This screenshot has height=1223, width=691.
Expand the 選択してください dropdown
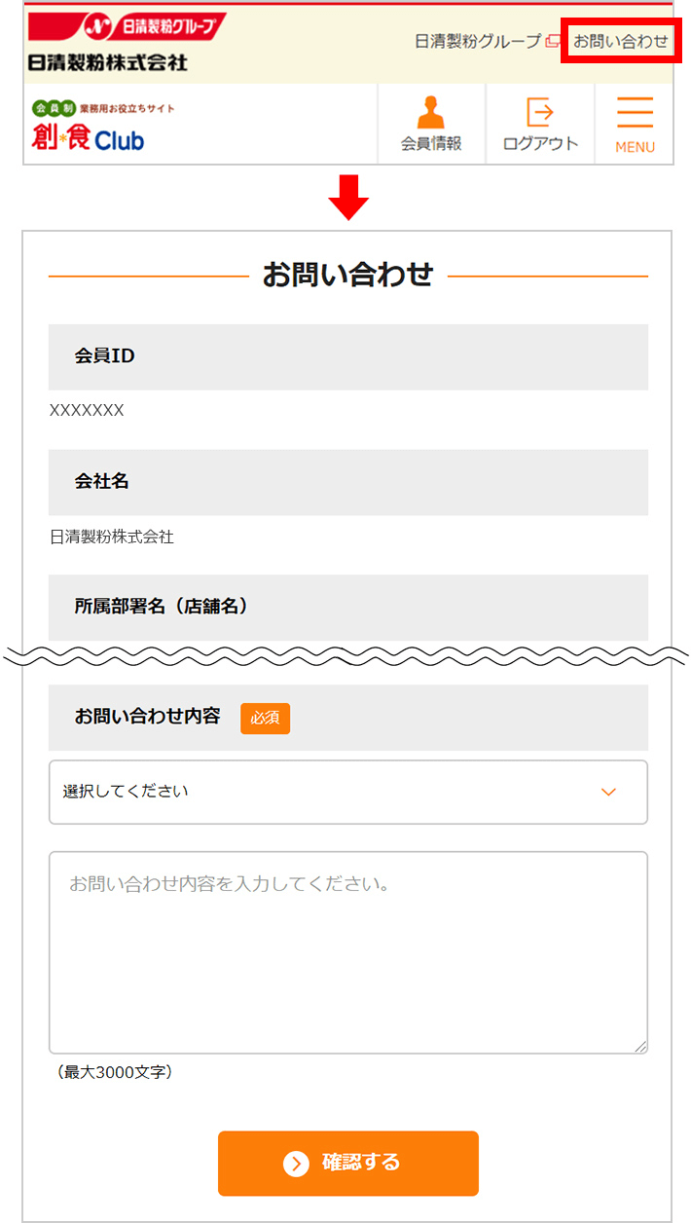(x=348, y=792)
